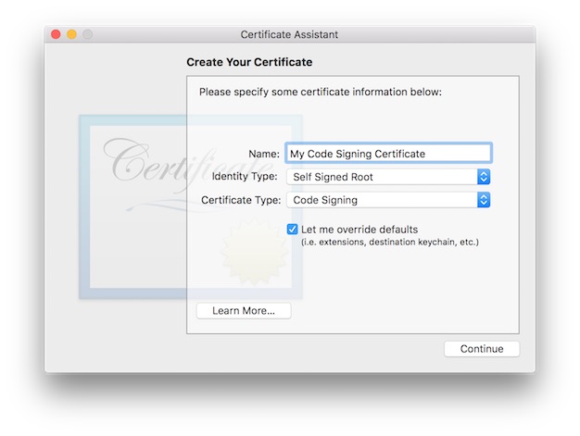Minimize the window with the yellow button
580x436 pixels.
[71, 34]
